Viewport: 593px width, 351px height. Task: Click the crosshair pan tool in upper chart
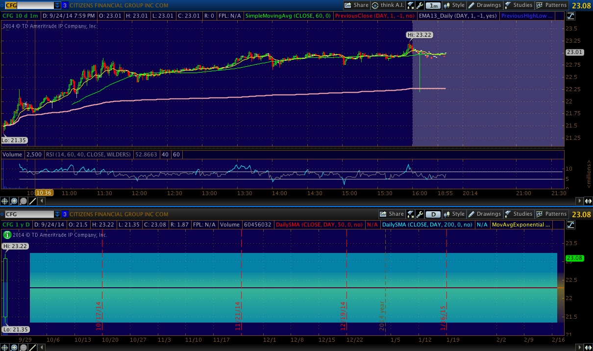[x=4, y=201]
